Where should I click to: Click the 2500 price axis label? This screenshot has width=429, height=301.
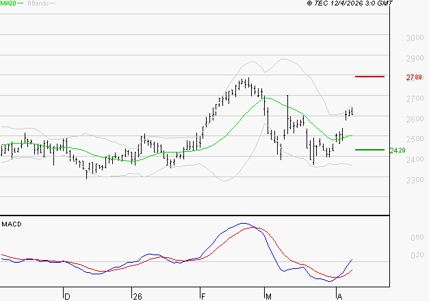click(x=415, y=139)
